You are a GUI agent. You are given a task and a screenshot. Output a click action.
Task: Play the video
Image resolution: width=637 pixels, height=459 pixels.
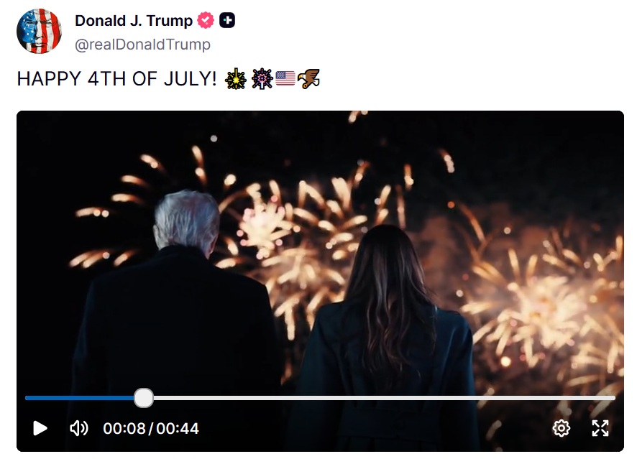[x=40, y=428]
